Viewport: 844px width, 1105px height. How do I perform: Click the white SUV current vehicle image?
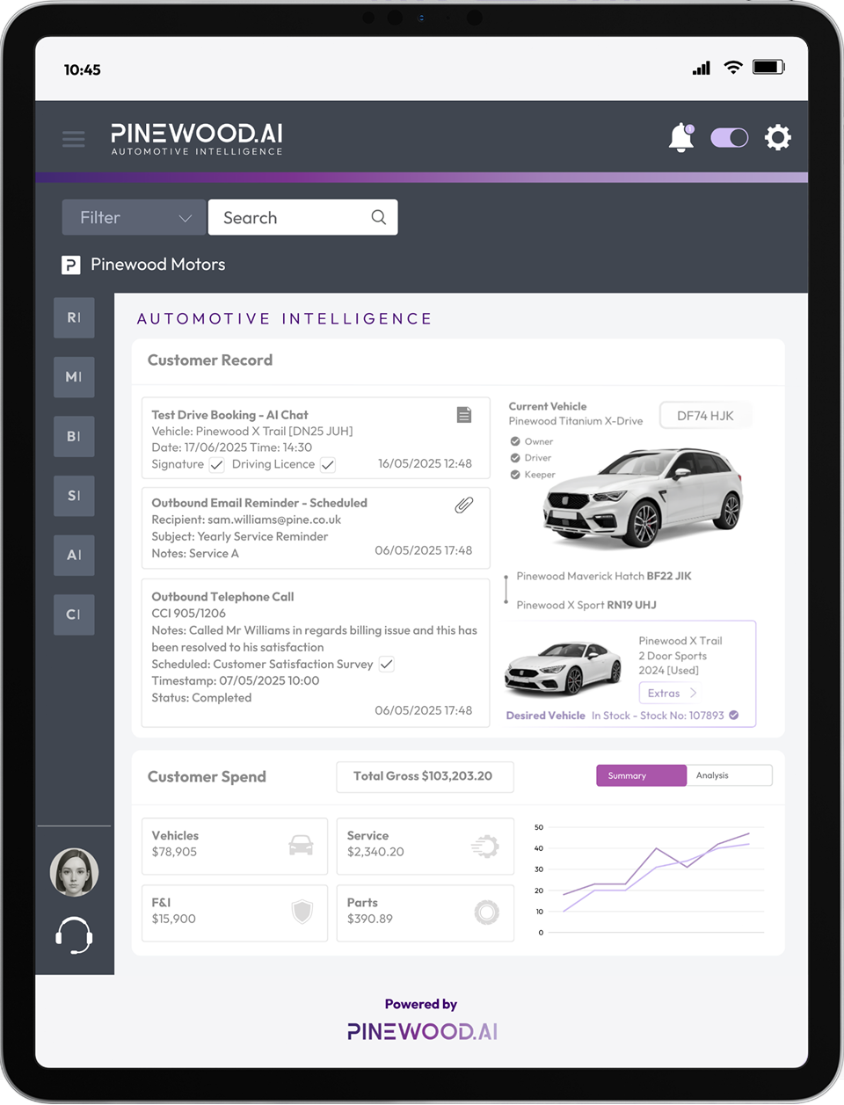pos(642,498)
